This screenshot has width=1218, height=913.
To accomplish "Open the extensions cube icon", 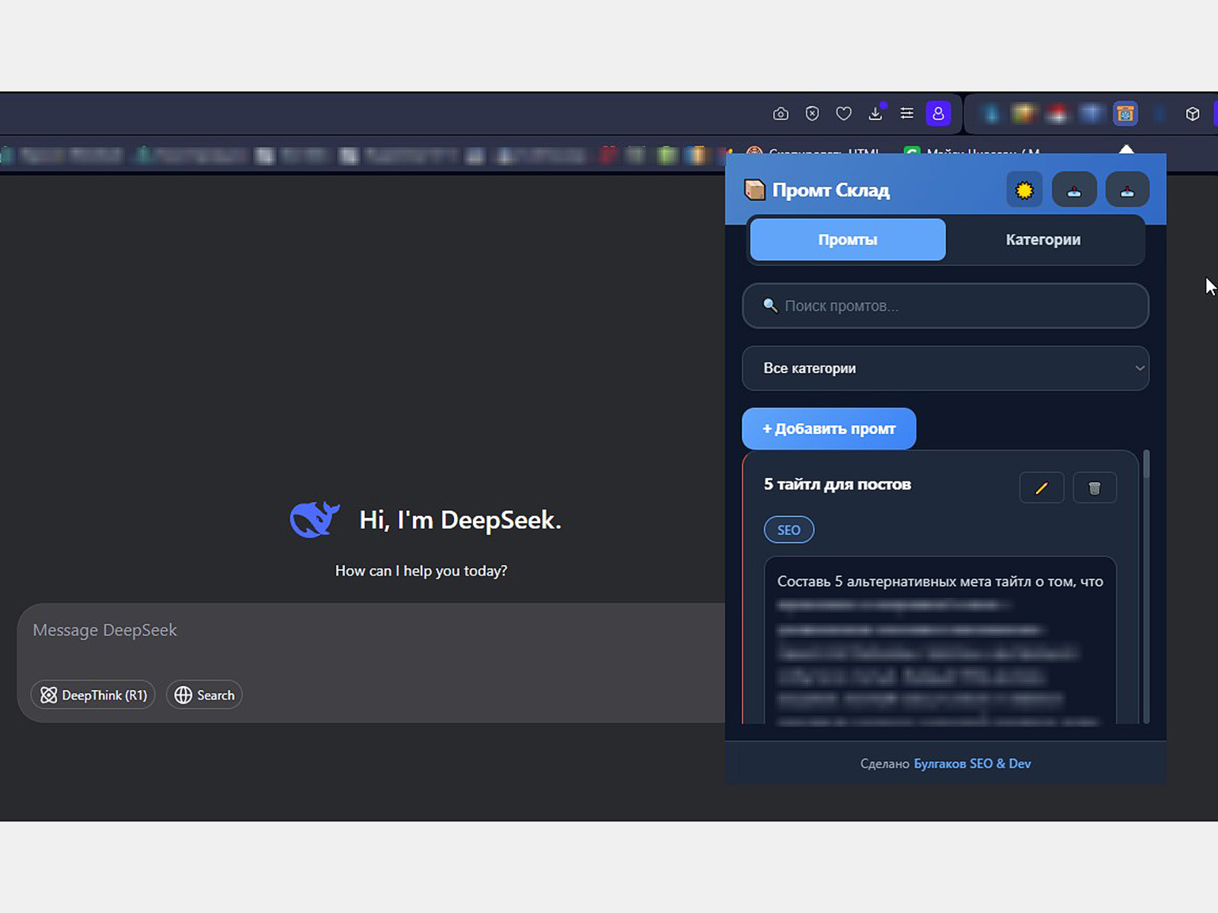I will [x=1193, y=114].
